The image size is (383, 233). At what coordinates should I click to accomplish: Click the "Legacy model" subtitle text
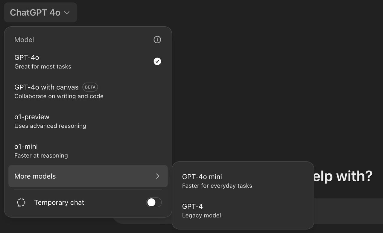(x=201, y=215)
